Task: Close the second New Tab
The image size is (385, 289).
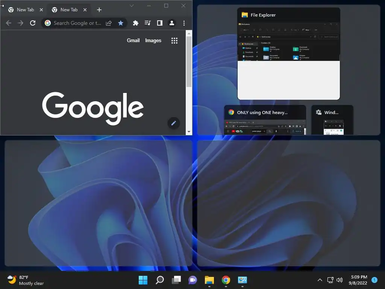Action: (x=85, y=10)
